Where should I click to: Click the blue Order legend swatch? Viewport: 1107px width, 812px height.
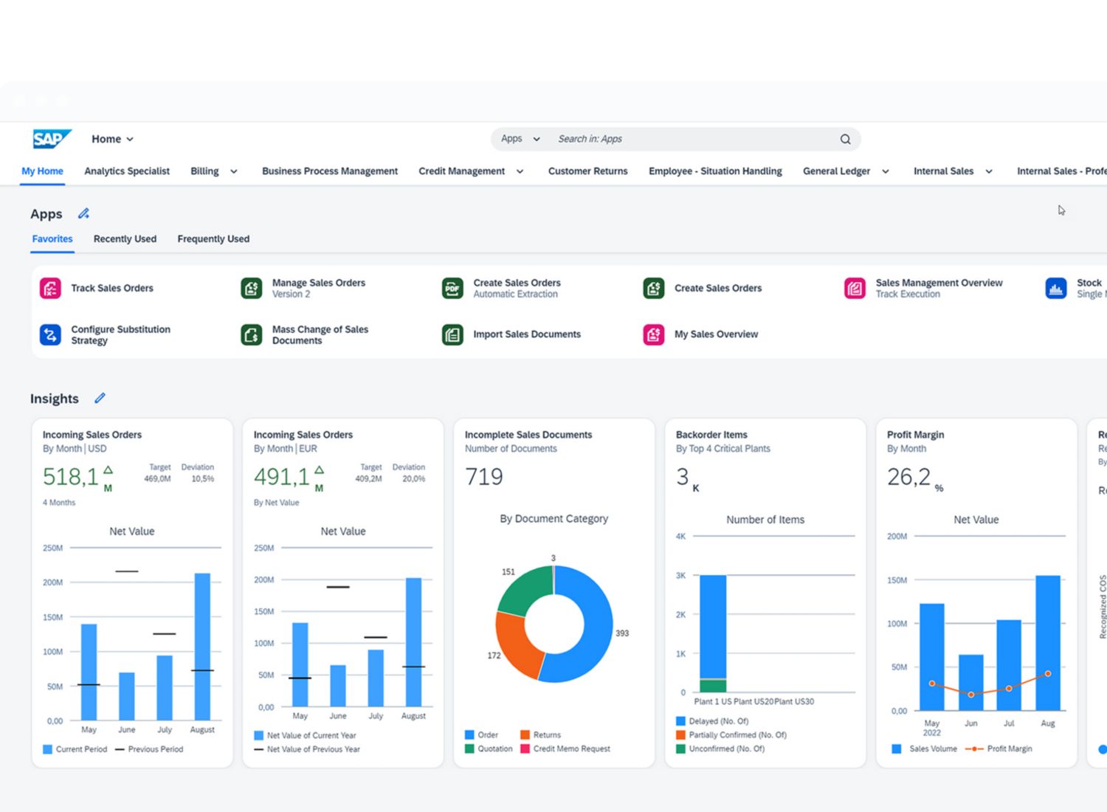point(469,735)
